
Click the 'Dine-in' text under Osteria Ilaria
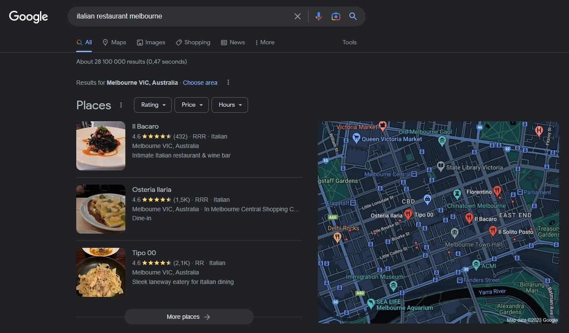(x=142, y=218)
